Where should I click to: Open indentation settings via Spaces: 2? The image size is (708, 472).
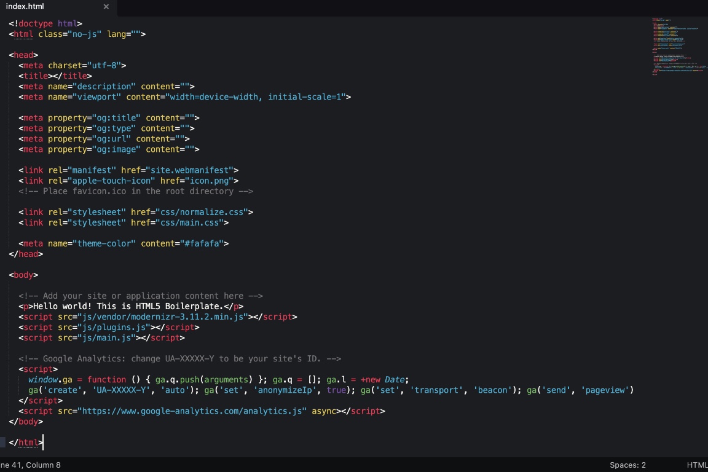point(628,465)
